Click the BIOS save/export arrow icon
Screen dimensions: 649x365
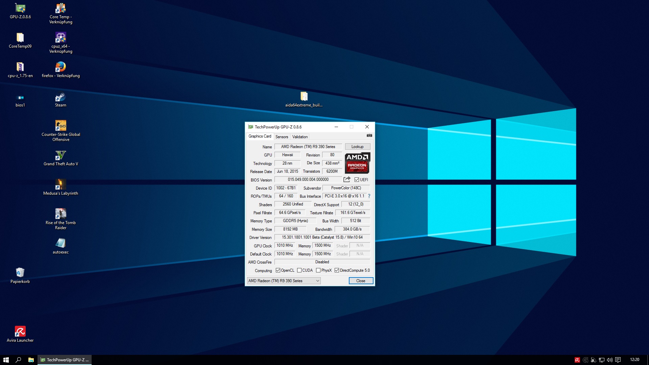pos(347,179)
